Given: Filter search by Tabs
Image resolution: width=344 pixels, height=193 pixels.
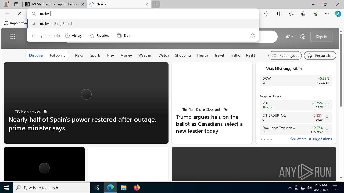Looking at the screenshot, I should (124, 36).
